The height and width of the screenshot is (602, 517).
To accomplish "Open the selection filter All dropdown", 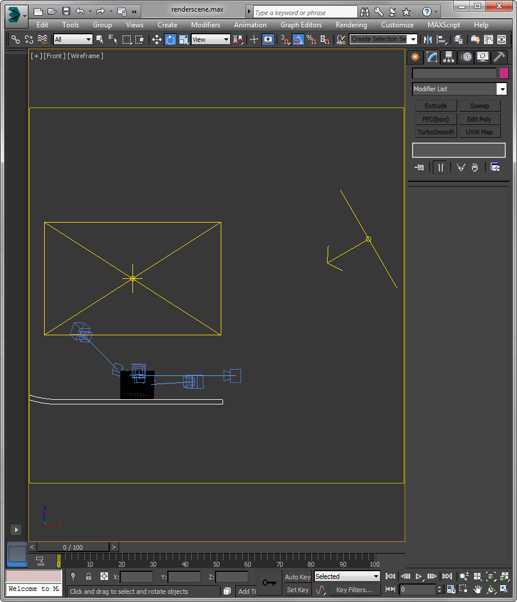I will (73, 40).
